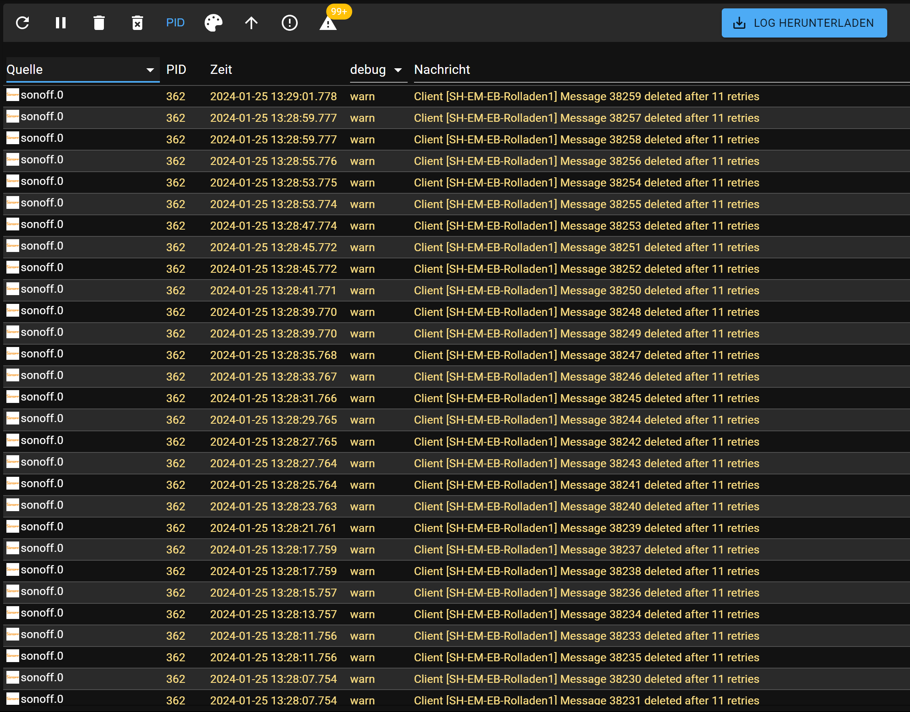Select the row with Message 38241

(x=456, y=485)
